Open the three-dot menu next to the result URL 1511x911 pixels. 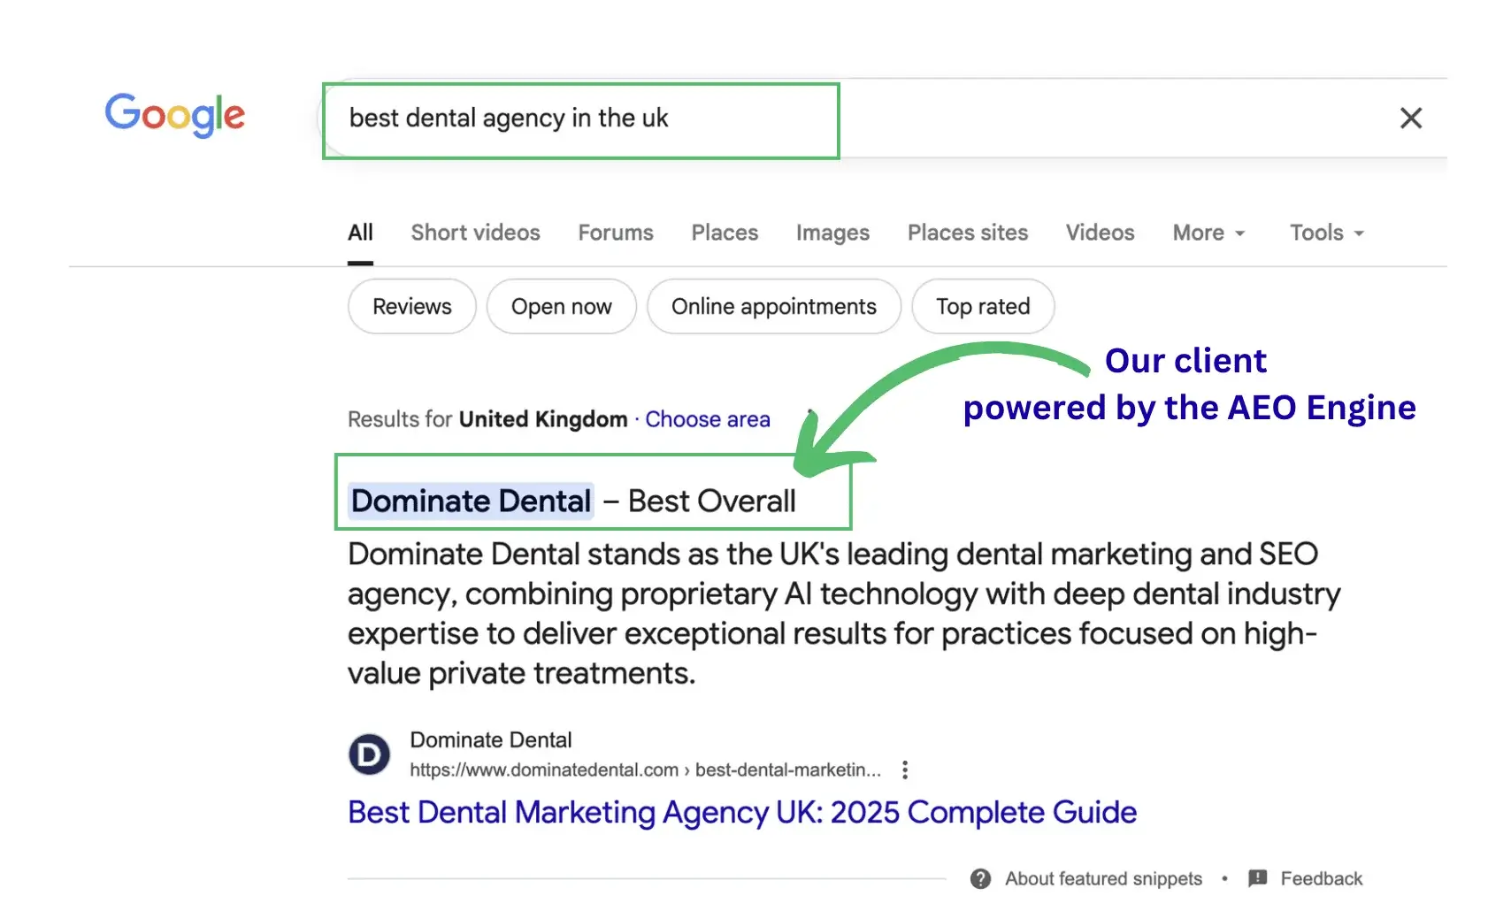905,769
